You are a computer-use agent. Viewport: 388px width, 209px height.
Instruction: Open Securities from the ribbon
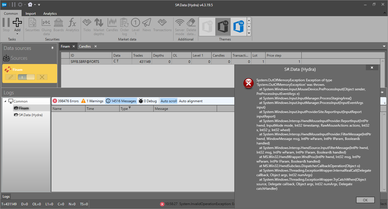32,25
